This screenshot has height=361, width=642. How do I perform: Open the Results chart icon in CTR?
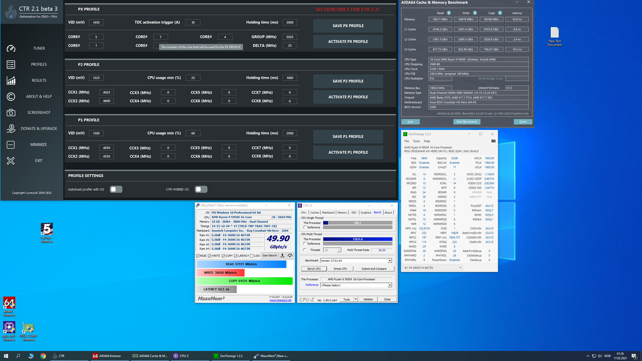point(11,80)
